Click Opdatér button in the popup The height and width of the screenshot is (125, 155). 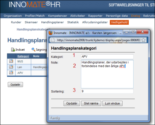(x=72, y=103)
